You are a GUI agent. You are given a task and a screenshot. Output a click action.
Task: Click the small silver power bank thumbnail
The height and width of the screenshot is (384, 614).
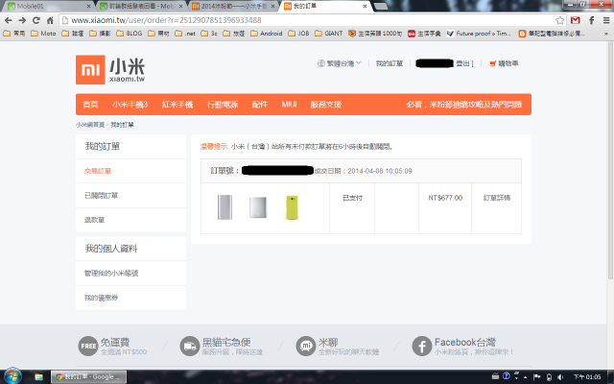(x=258, y=207)
